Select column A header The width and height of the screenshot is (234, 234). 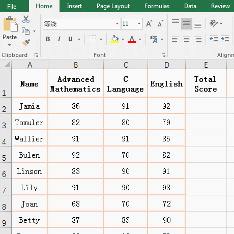(30, 65)
